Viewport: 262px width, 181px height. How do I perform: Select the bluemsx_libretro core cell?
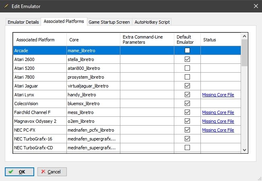tap(93, 104)
